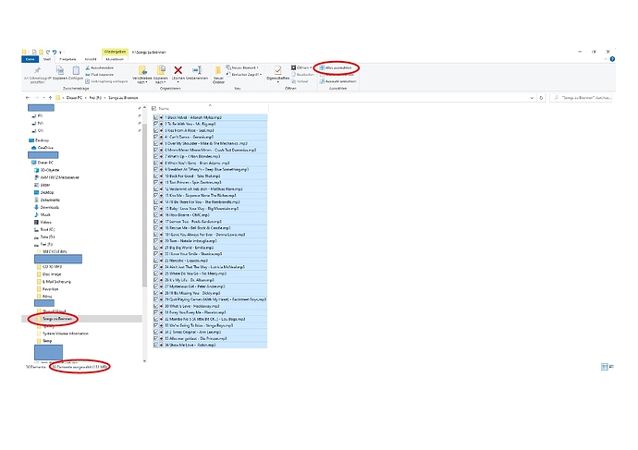Click the blue help question mark icon

612,59
